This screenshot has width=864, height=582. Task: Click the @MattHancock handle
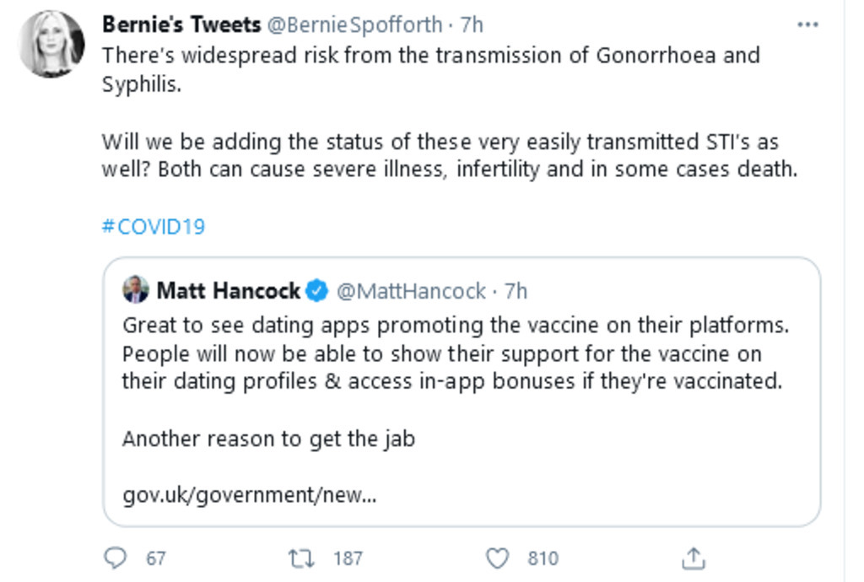click(x=411, y=291)
